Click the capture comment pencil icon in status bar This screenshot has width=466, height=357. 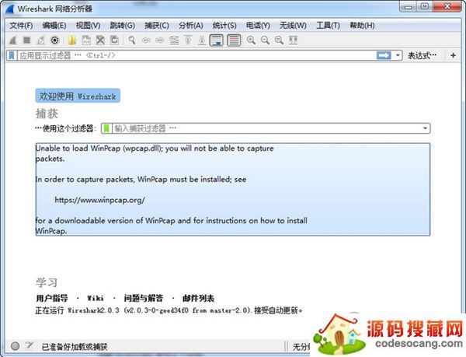30,345
